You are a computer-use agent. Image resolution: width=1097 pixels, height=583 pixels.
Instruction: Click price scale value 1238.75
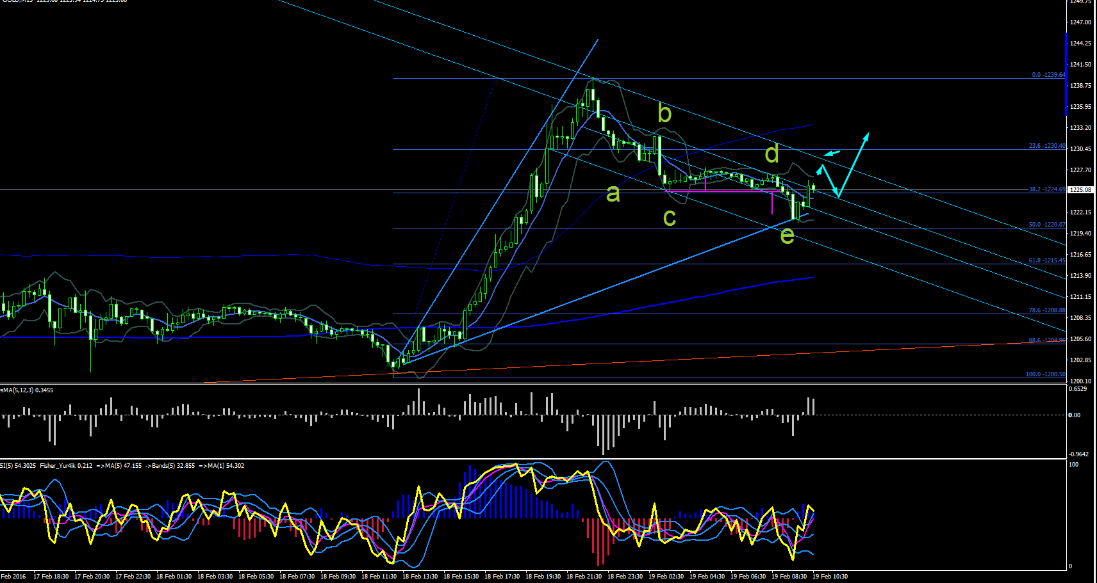pos(1080,86)
